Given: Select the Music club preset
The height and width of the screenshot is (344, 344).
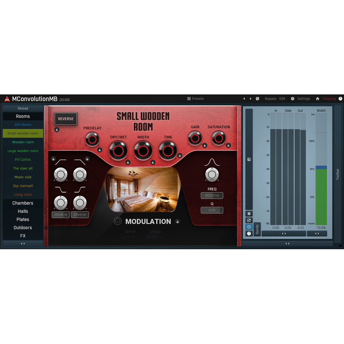Looking at the screenshot, I should click(23, 177).
